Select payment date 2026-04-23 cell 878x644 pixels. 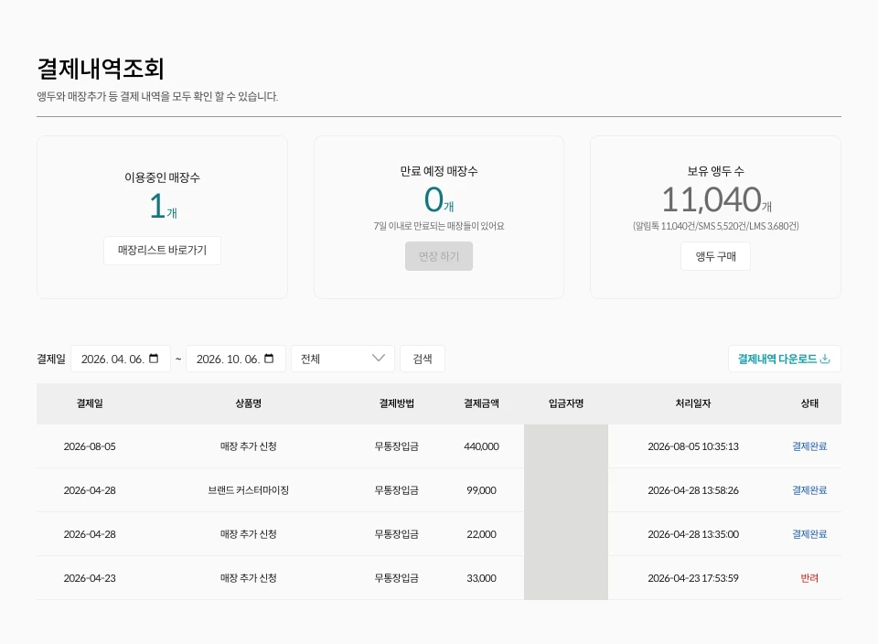click(90, 578)
